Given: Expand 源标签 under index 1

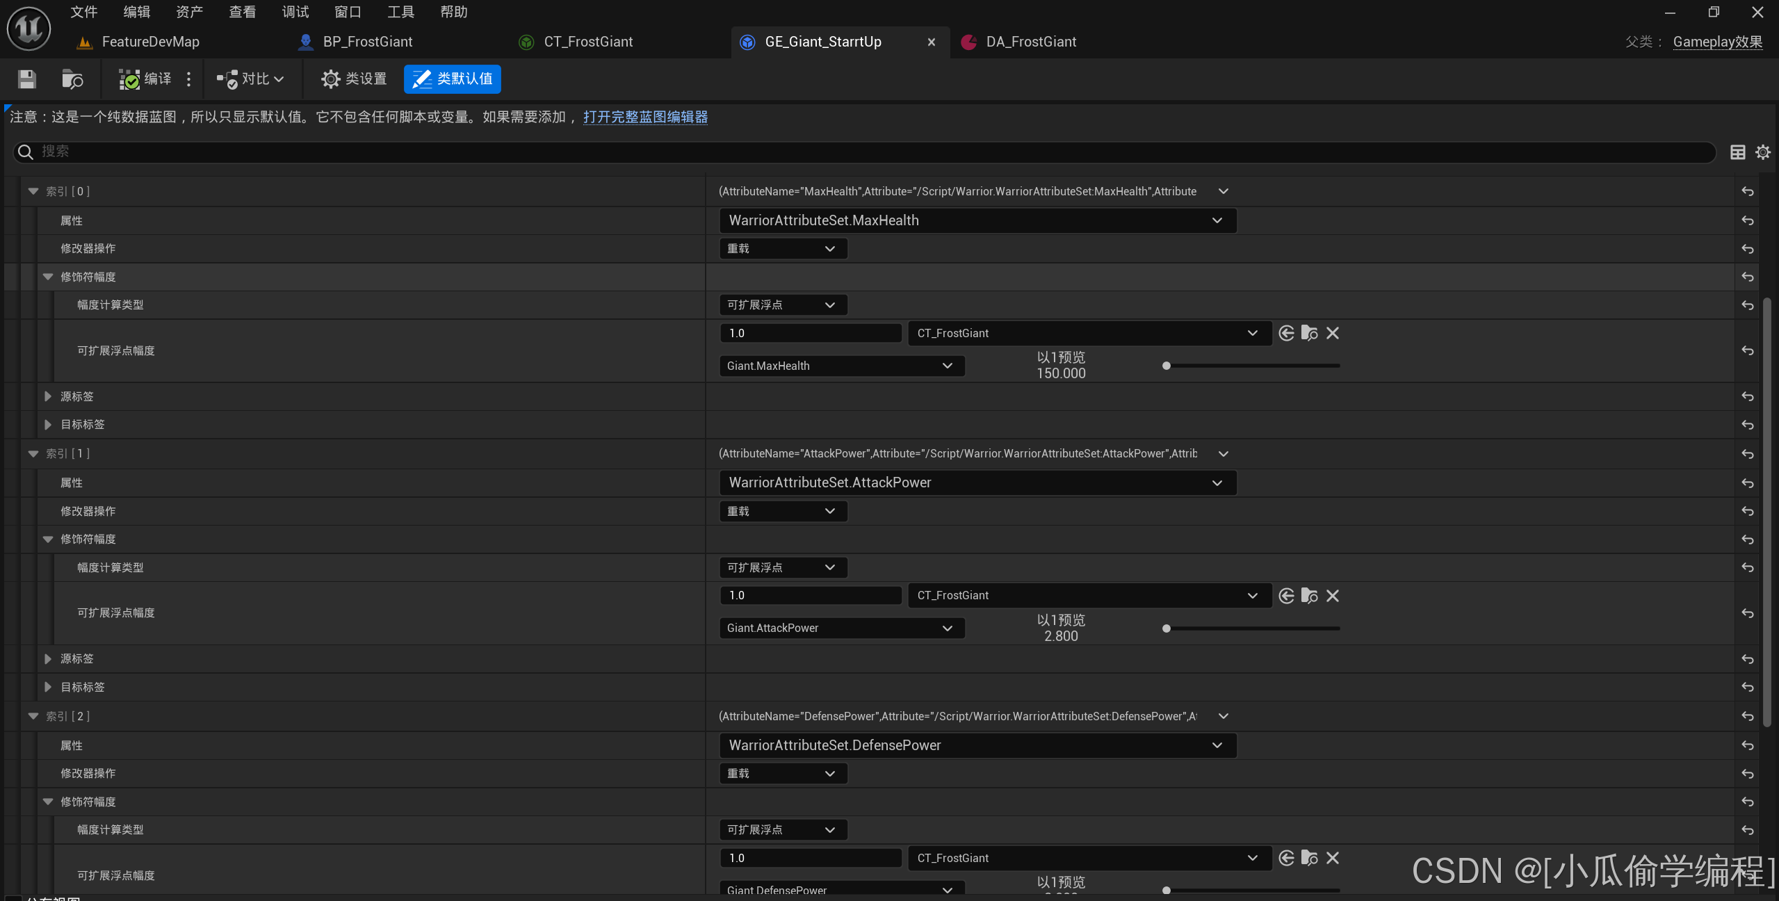Looking at the screenshot, I should 47,658.
